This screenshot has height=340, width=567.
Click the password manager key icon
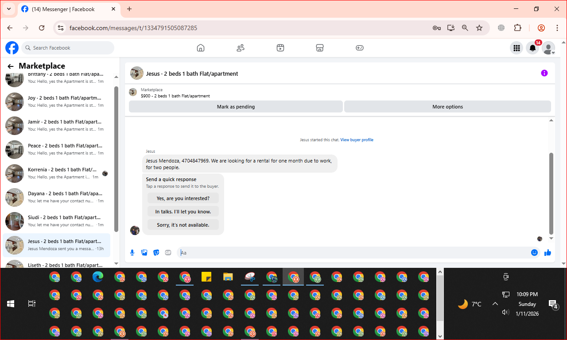[437, 28]
